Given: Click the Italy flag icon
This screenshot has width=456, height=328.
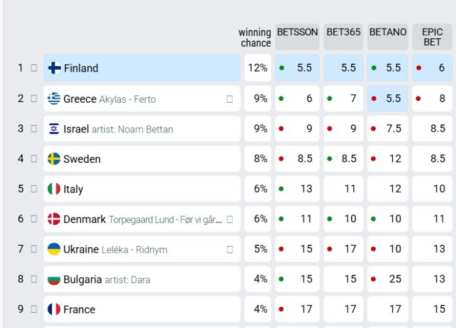Looking at the screenshot, I should click(54, 189).
